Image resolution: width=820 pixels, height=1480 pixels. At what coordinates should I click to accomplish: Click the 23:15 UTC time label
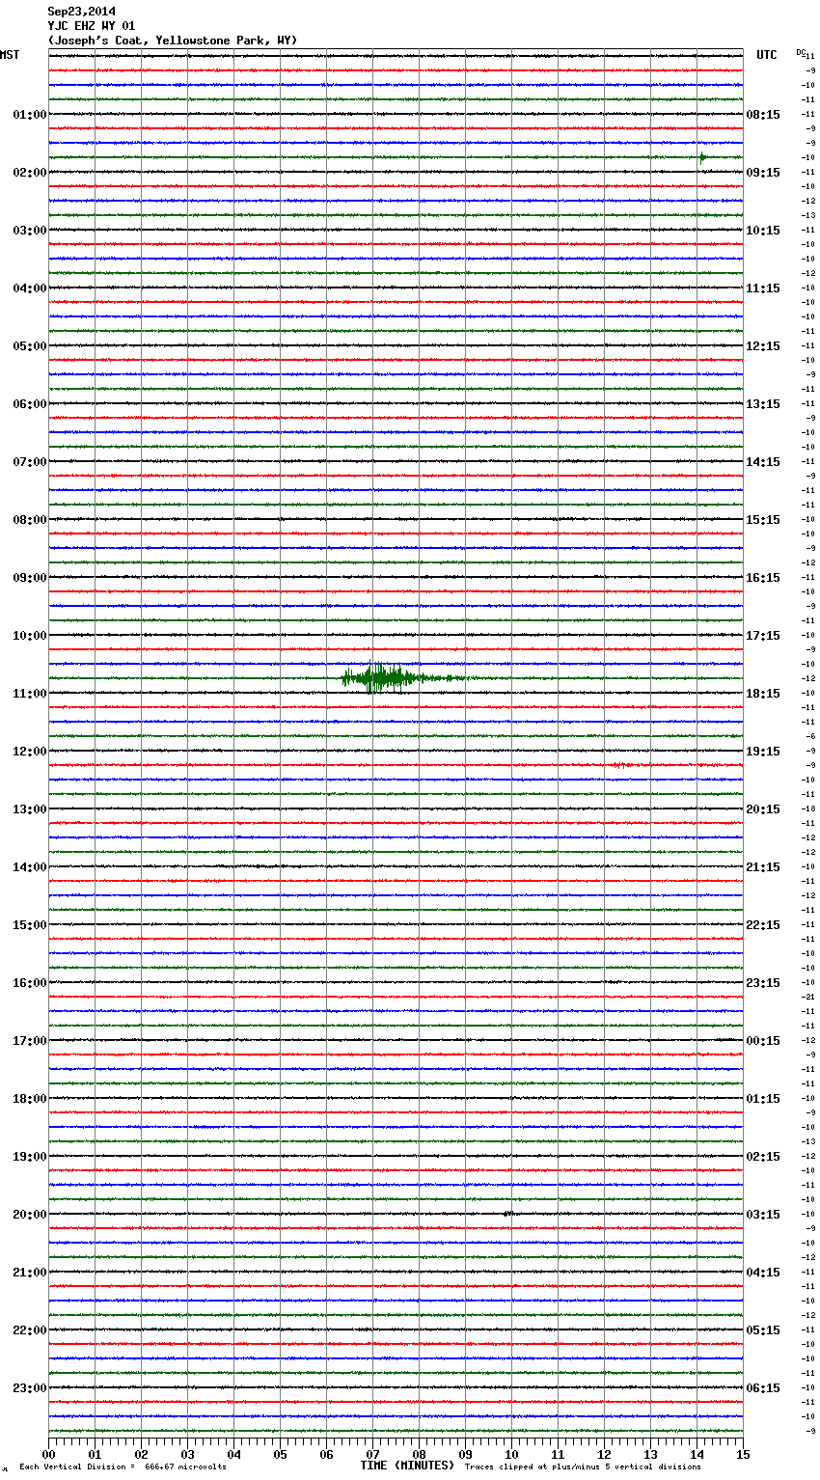(763, 983)
